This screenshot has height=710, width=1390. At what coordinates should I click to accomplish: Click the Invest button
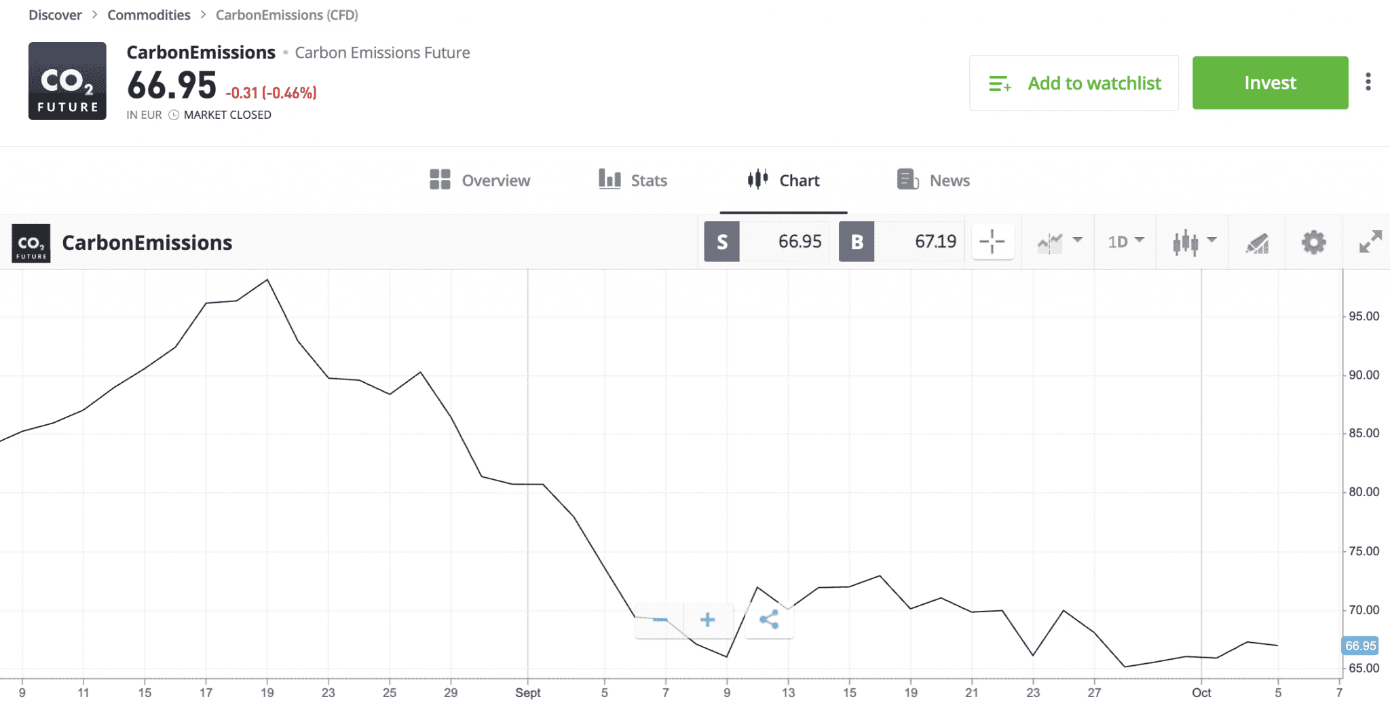(x=1270, y=83)
